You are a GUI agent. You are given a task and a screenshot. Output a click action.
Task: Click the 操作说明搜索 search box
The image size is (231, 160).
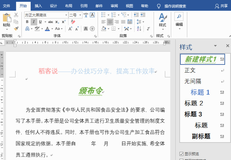(175, 6)
